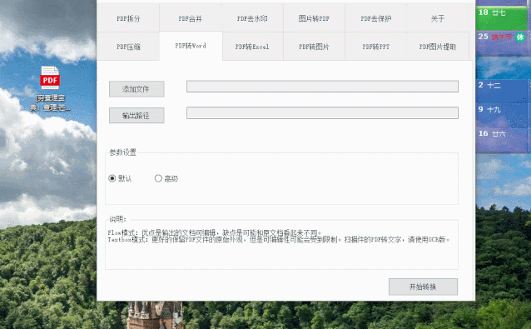Choose the 高级 radio option
This screenshot has width=531, height=329.
166,178
